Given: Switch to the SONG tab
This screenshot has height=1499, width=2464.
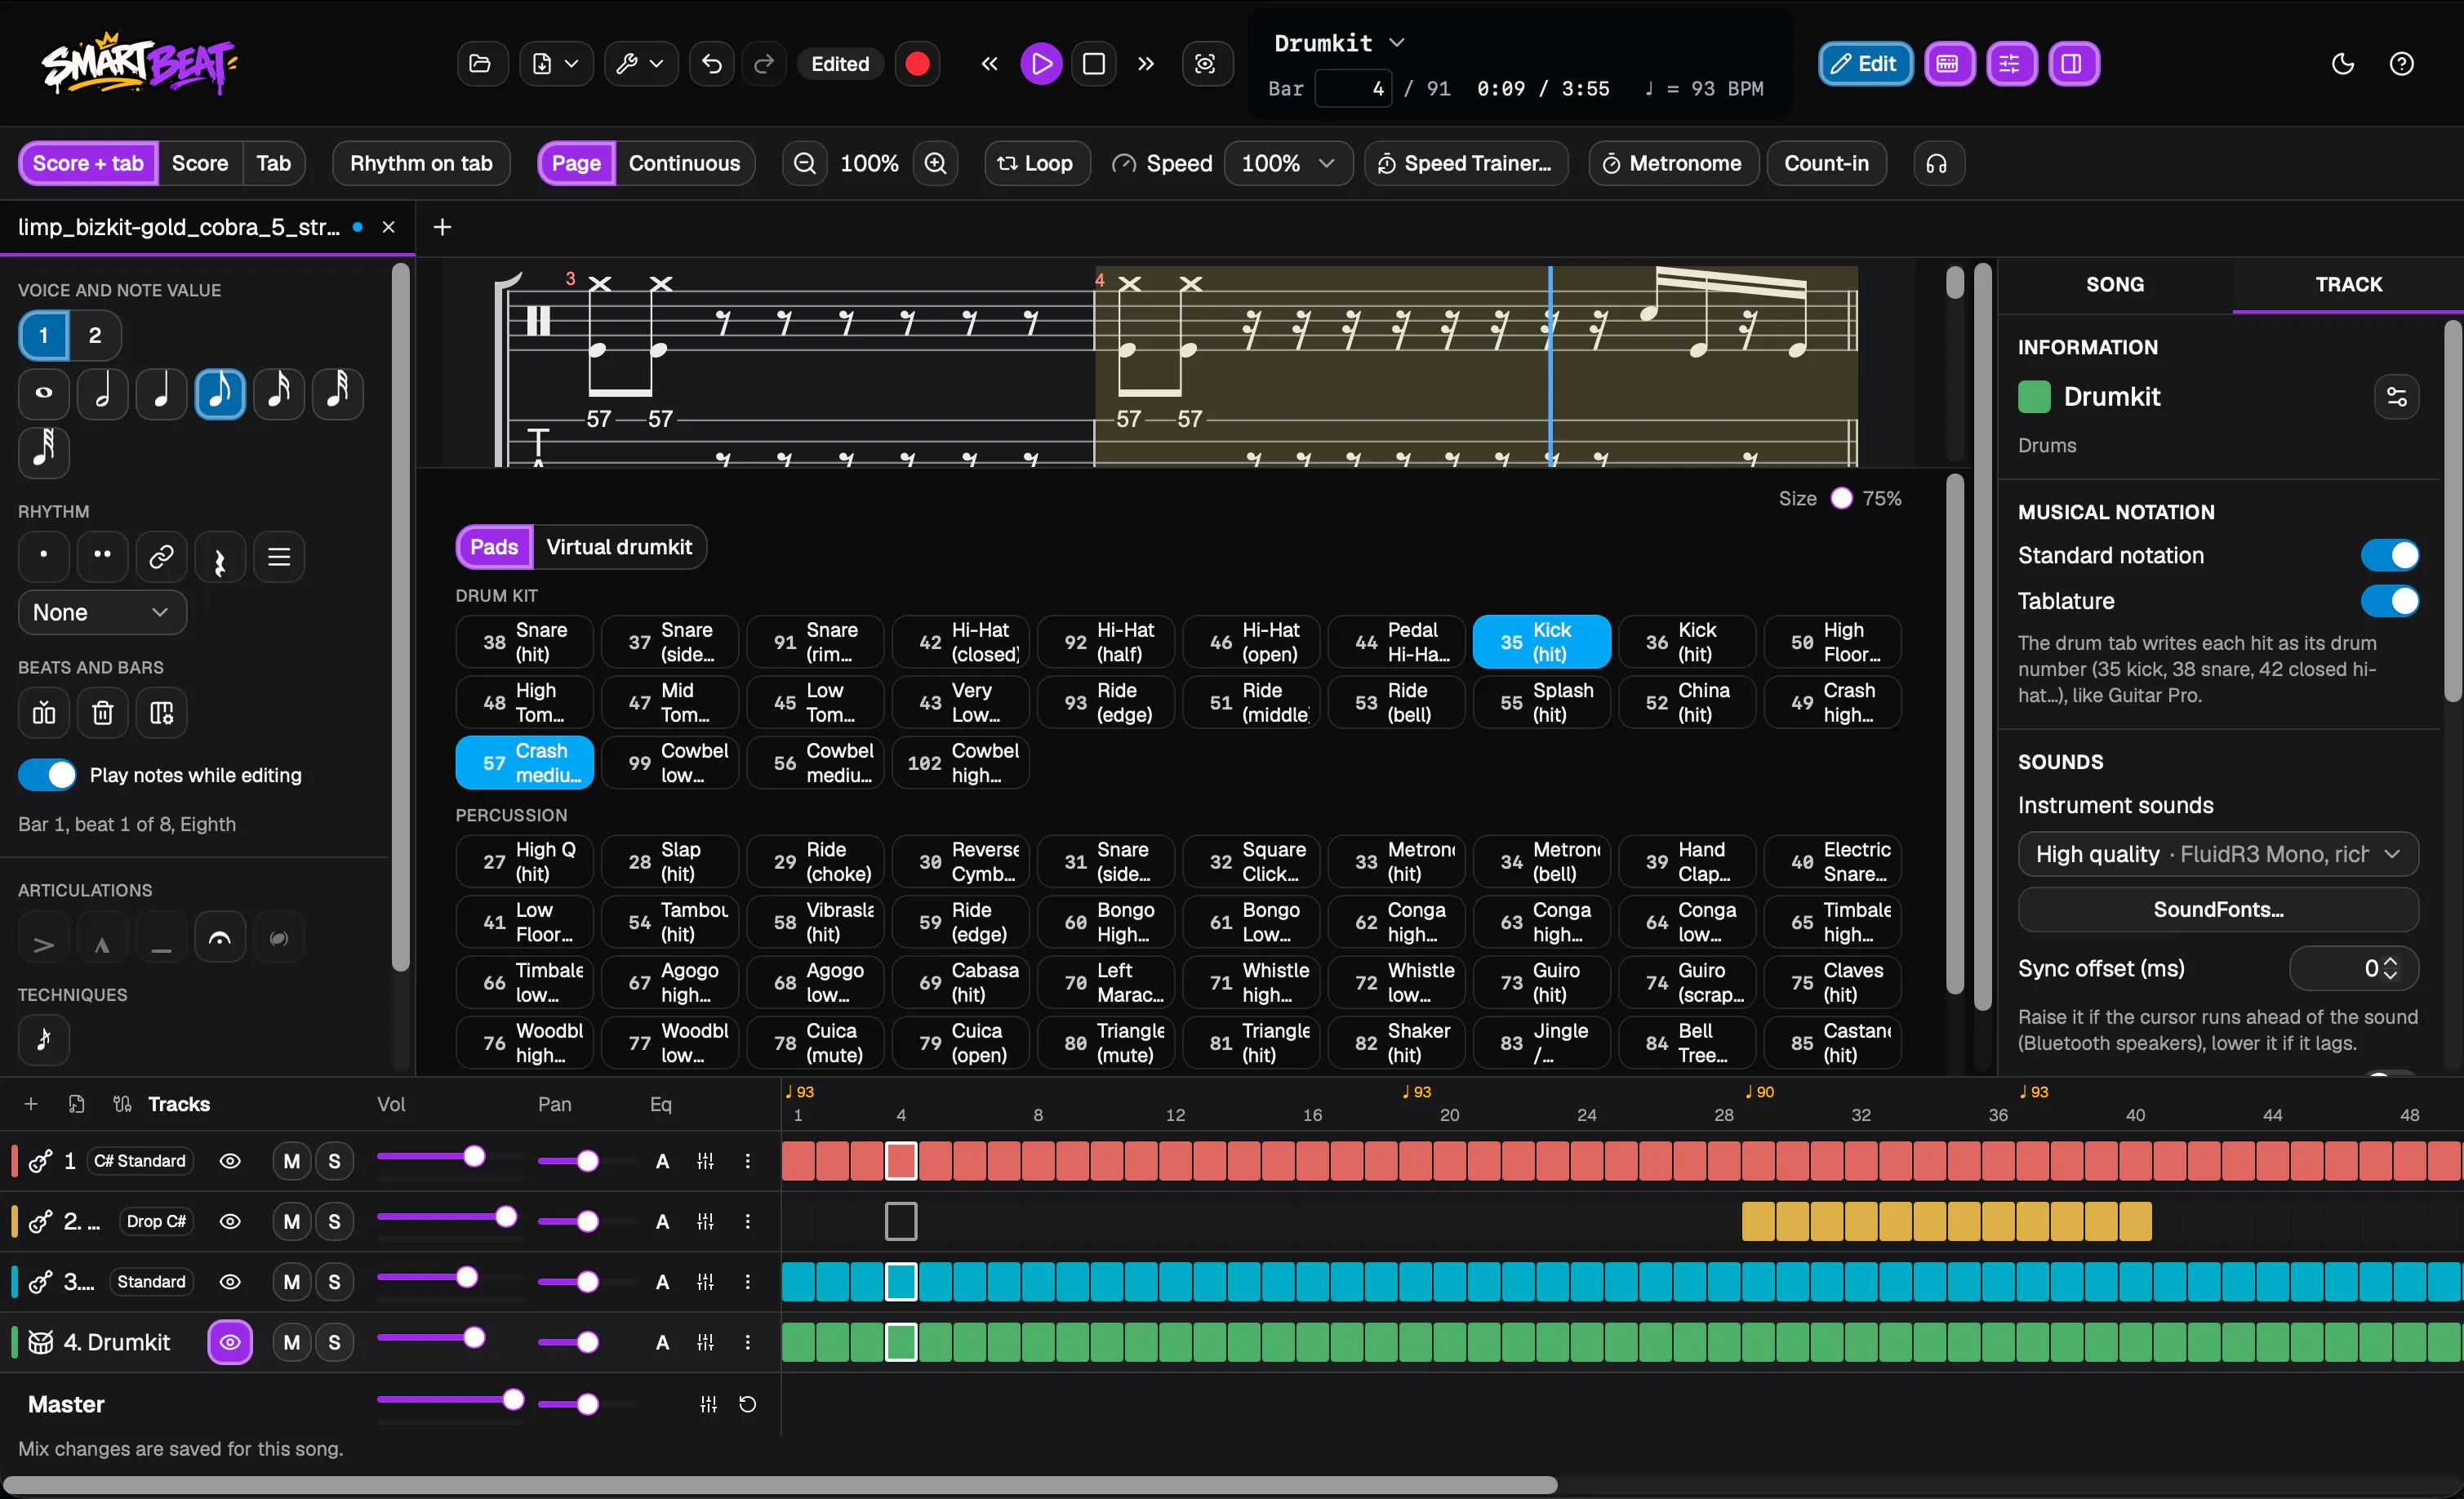Looking at the screenshot, I should pyautogui.click(x=2114, y=284).
